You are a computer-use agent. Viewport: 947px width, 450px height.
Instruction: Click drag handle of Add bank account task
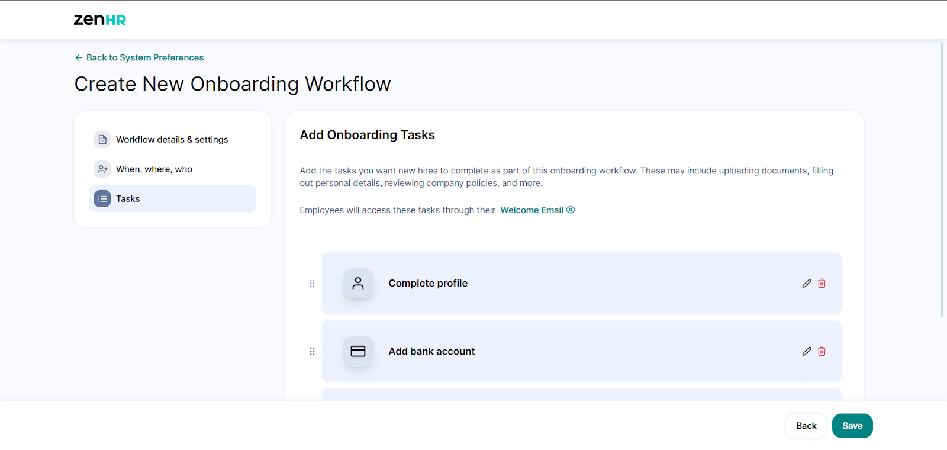312,351
